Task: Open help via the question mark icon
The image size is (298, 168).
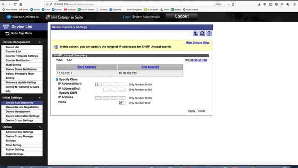Action: pyautogui.click(x=209, y=33)
